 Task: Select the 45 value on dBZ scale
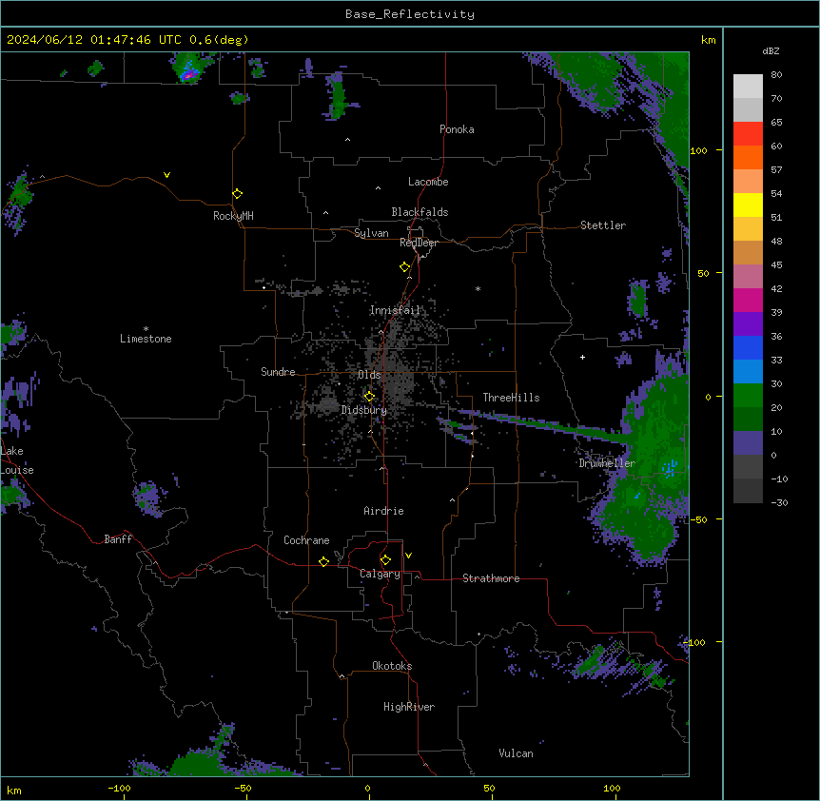[x=776, y=265]
